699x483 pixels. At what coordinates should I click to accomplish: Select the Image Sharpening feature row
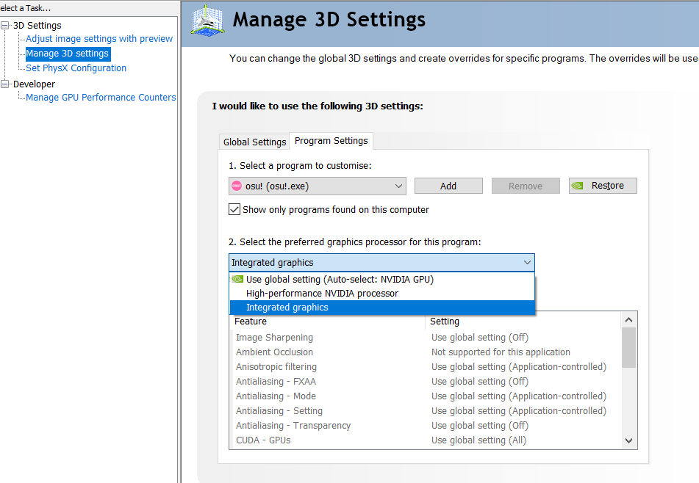click(x=426, y=338)
